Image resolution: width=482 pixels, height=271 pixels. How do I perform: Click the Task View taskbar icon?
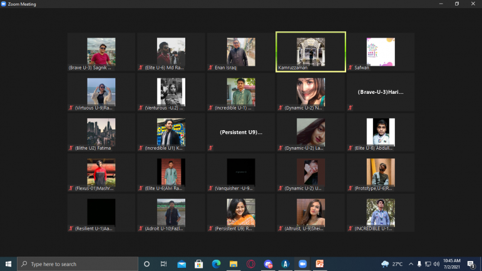164,264
